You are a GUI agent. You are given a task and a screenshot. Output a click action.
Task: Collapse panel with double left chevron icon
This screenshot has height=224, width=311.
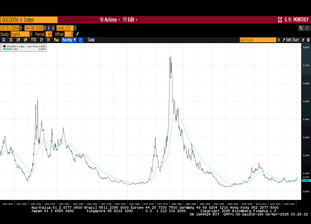(278, 40)
